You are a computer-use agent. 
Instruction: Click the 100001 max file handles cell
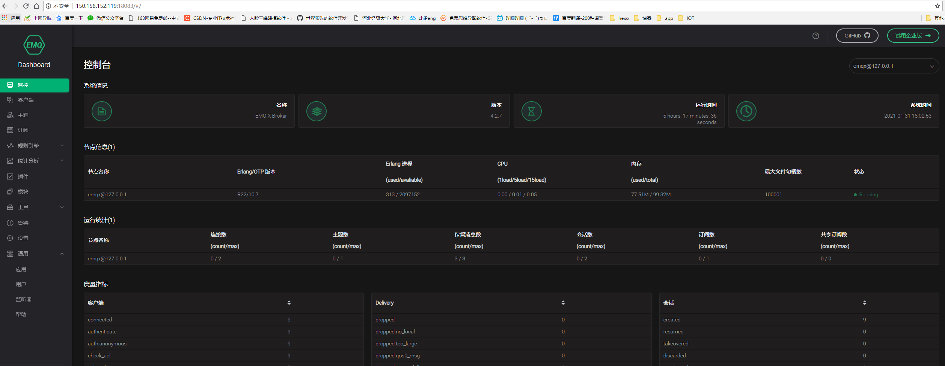coord(773,194)
